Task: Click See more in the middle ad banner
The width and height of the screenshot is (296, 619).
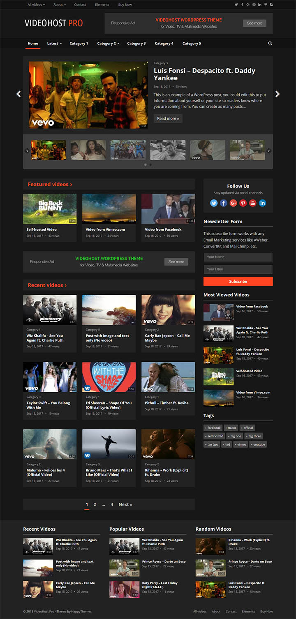Action: pos(176,262)
